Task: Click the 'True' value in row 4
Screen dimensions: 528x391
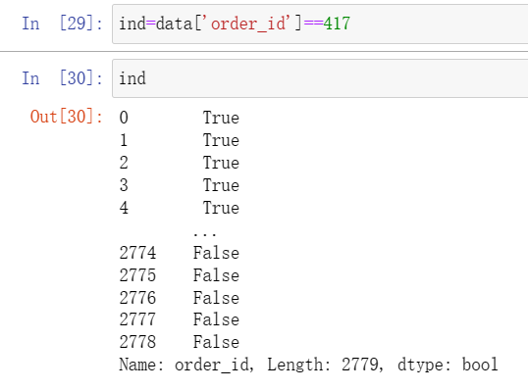Action: tap(221, 208)
